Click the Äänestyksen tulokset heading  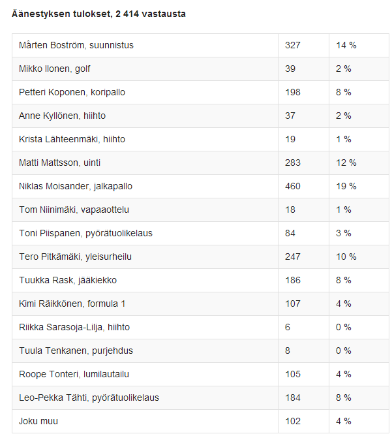click(98, 14)
